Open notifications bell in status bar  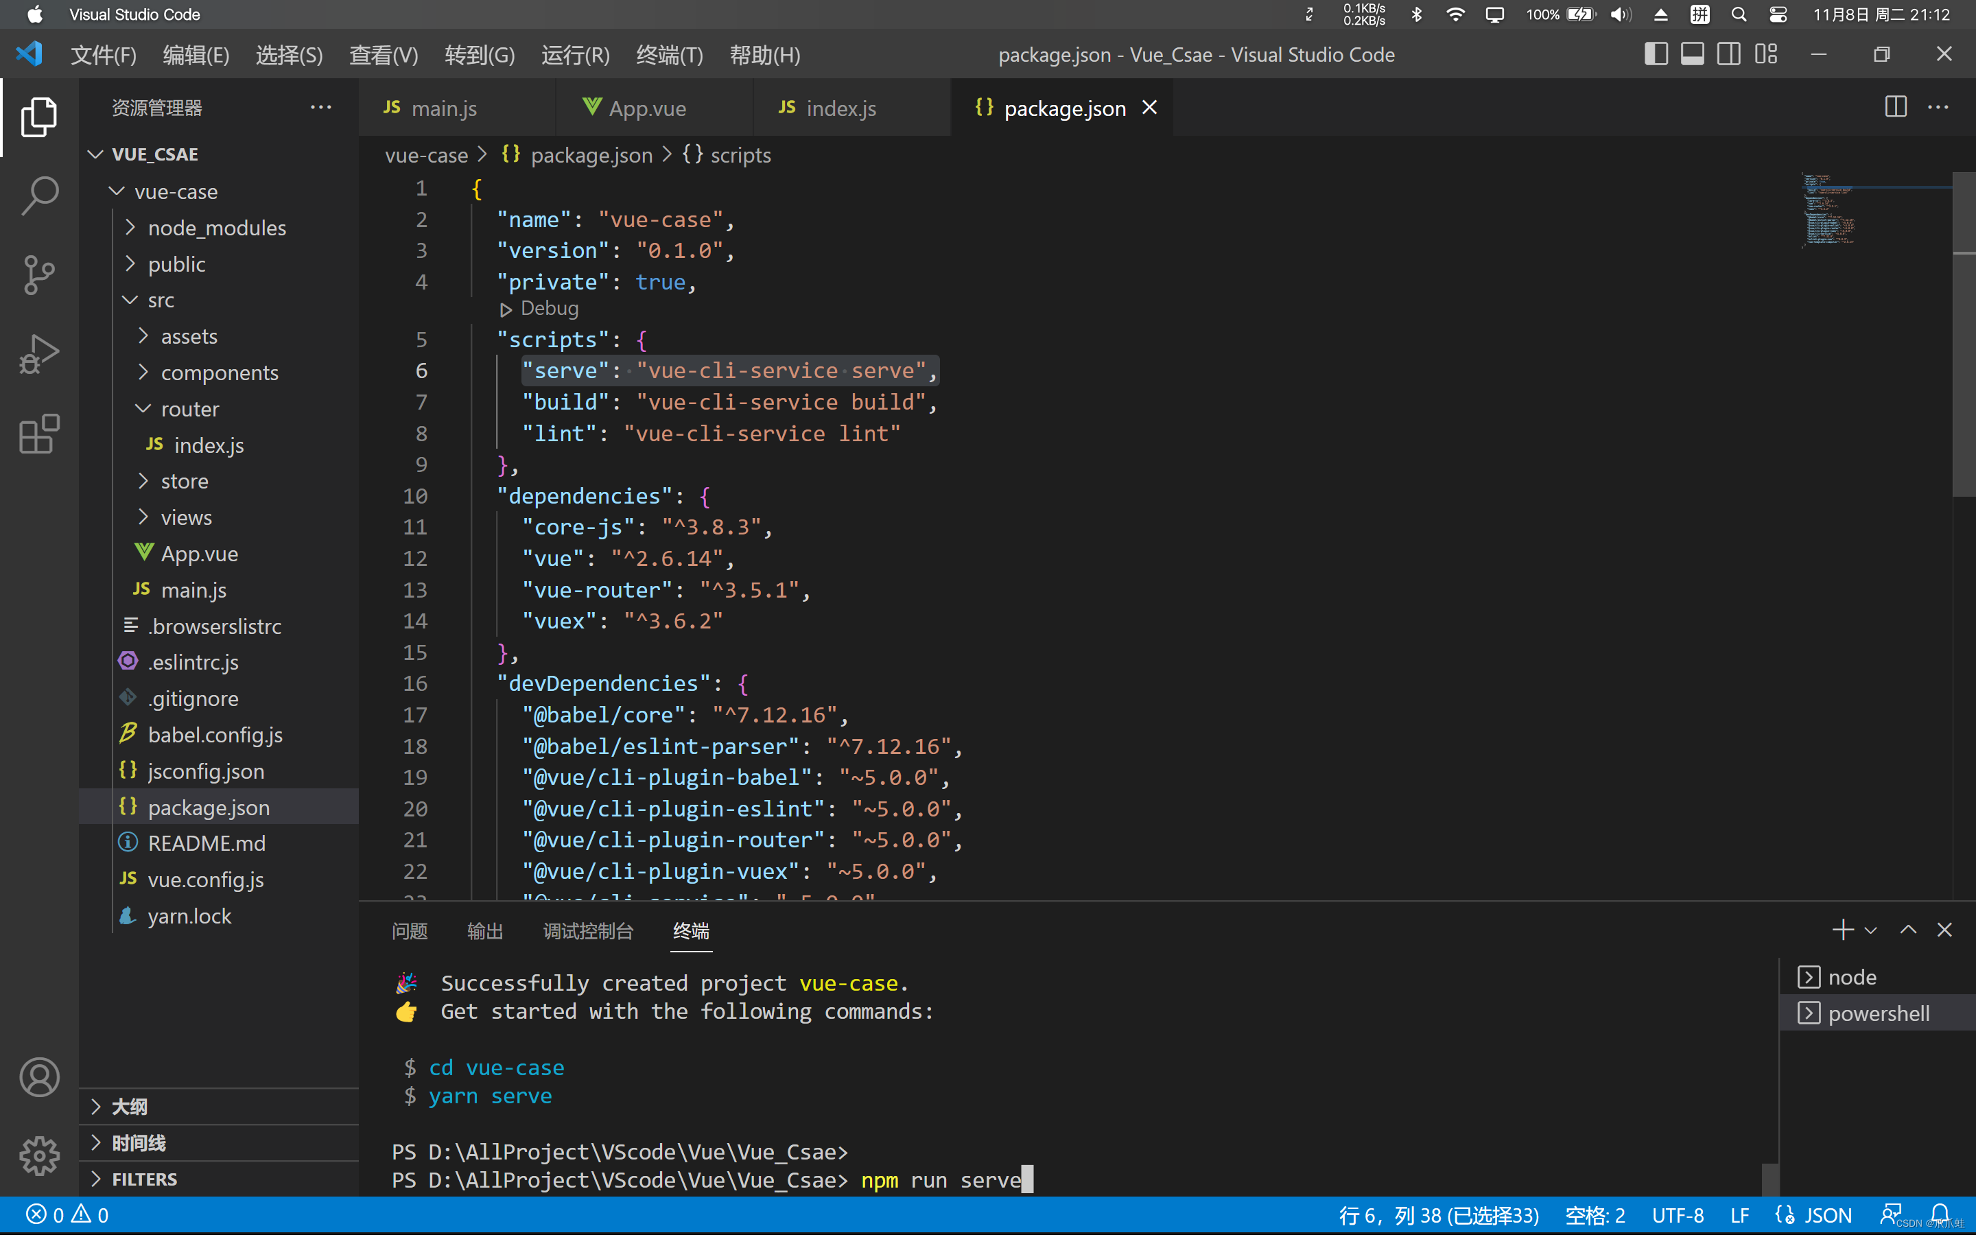coord(1940,1214)
